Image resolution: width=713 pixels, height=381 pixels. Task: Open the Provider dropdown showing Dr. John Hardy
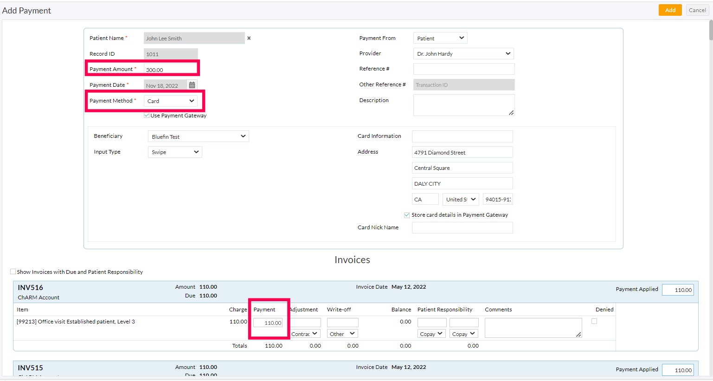pos(463,54)
